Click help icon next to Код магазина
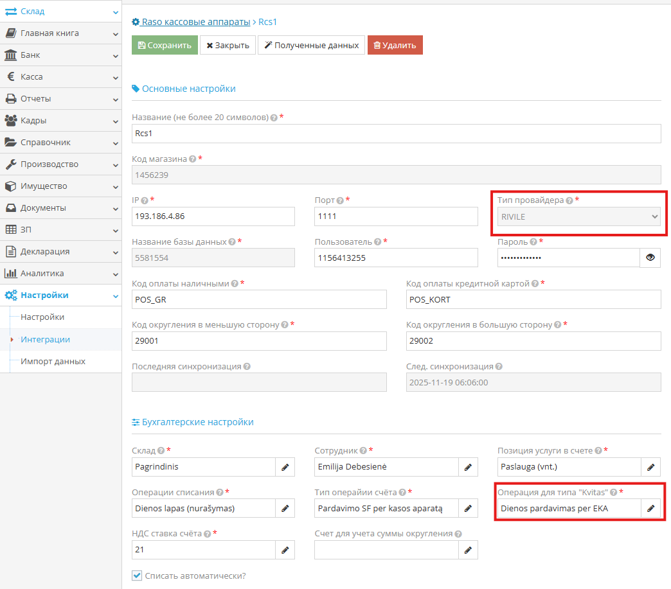Image resolution: width=671 pixels, height=589 pixels. 193,159
